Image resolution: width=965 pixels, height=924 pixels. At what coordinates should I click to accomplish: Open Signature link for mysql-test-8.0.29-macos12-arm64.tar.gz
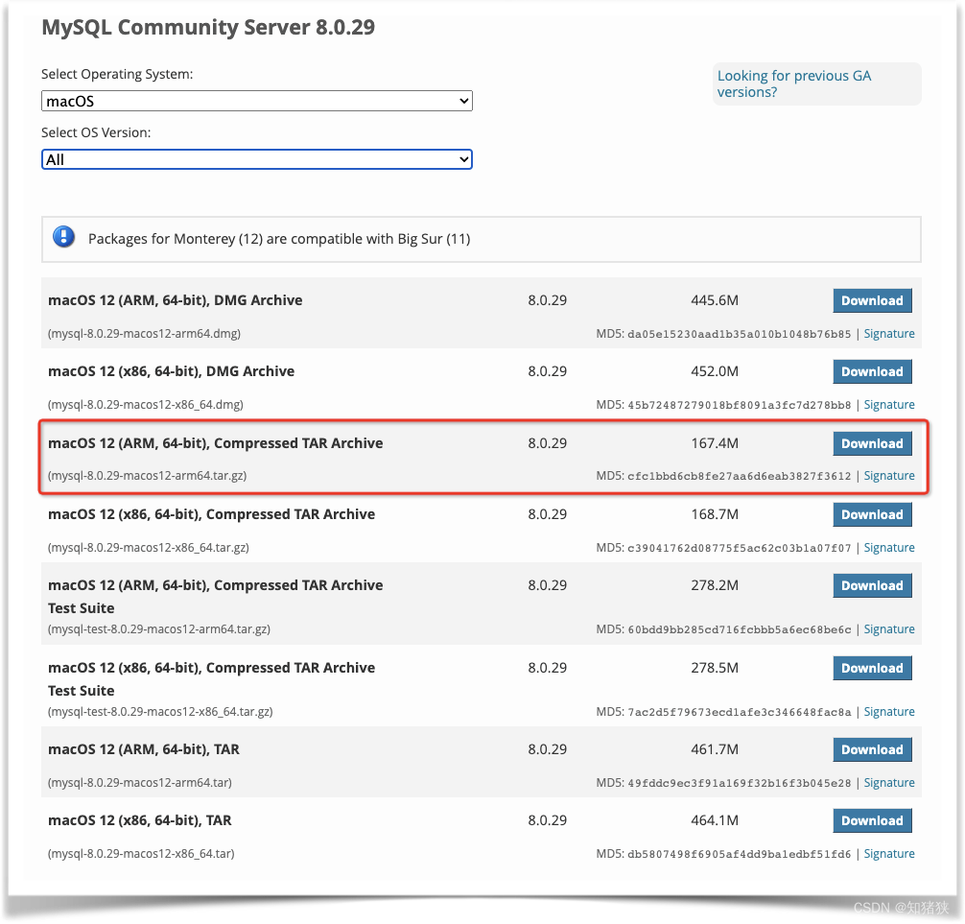click(888, 629)
